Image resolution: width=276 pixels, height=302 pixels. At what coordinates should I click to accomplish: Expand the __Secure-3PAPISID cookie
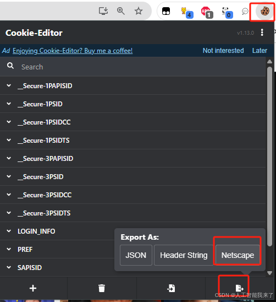pyautogui.click(x=133, y=158)
